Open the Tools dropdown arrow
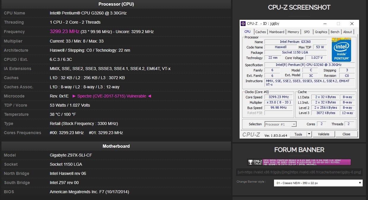 pyautogui.click(x=309, y=134)
